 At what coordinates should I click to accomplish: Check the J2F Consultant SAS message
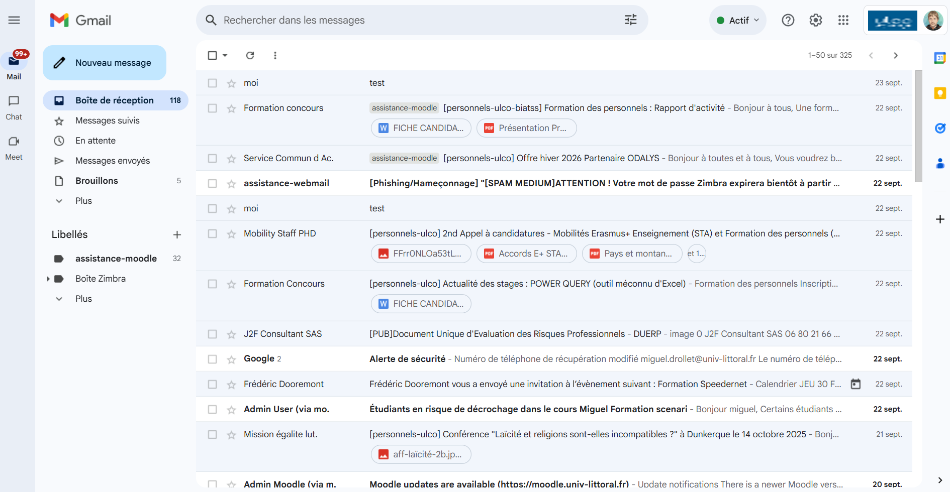pyautogui.click(x=213, y=334)
